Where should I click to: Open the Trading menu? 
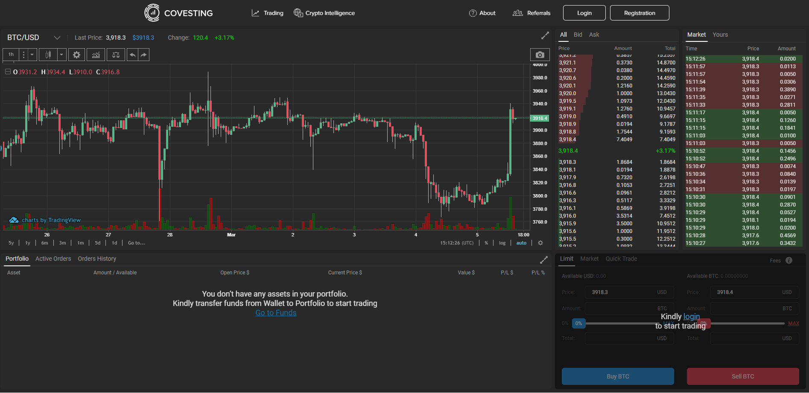(x=268, y=13)
